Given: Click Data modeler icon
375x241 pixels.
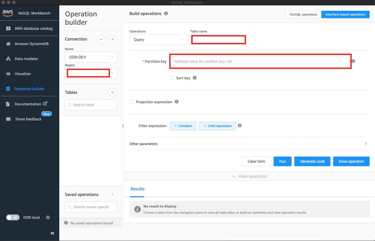Looking at the screenshot, I should pos(8,59).
